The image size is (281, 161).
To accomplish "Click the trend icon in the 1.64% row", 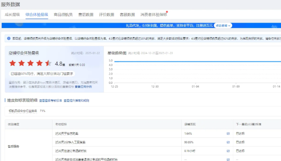I will [228, 133].
